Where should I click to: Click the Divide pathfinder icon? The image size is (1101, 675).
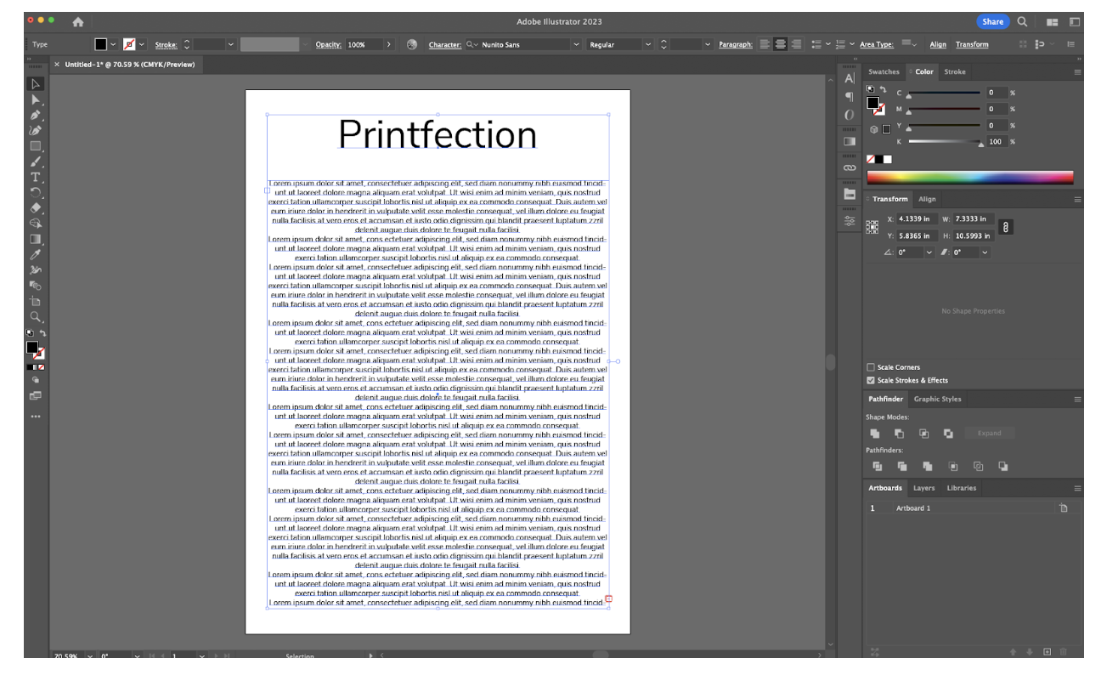(x=878, y=466)
